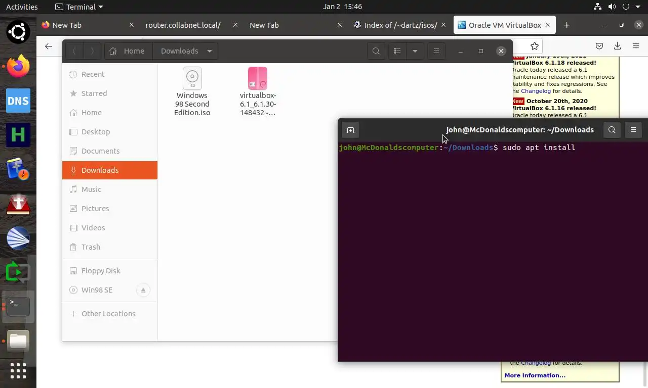Image resolution: width=648 pixels, height=388 pixels.
Task: Select Desktop in the Files sidebar
Action: tap(110, 132)
